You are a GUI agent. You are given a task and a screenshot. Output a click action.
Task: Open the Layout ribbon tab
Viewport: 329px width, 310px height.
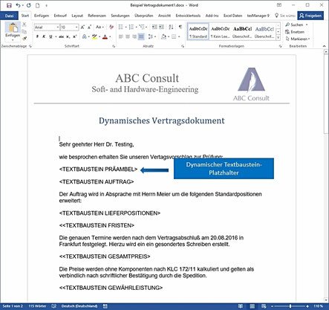[77, 16]
